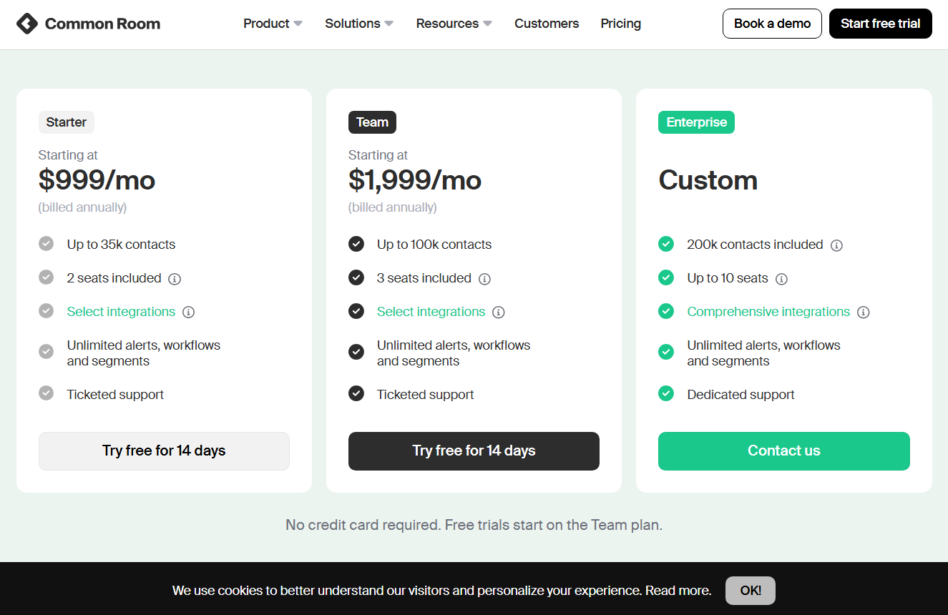The width and height of the screenshot is (948, 615).
Task: Click 'Try free for 14 days' on Team plan
Action: click(x=474, y=451)
